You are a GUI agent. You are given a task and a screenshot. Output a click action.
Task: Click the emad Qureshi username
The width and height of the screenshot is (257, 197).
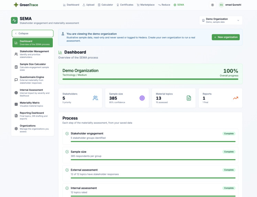click(233, 5)
